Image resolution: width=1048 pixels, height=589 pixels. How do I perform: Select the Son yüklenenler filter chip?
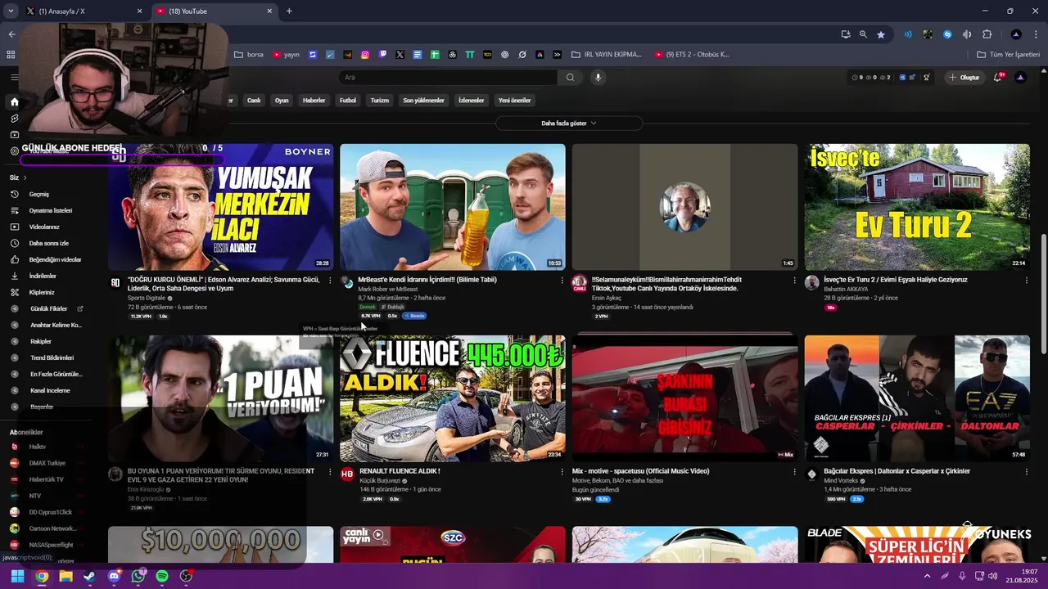423,100
